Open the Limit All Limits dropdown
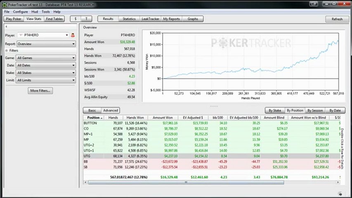Screen dimensions: 352x198 (x=45, y=80)
